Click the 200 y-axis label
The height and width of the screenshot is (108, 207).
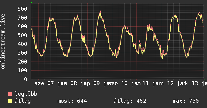coord(22,62)
